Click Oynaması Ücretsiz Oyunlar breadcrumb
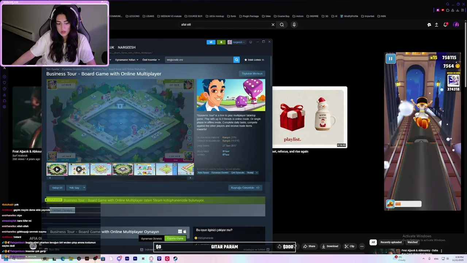 pos(76,69)
